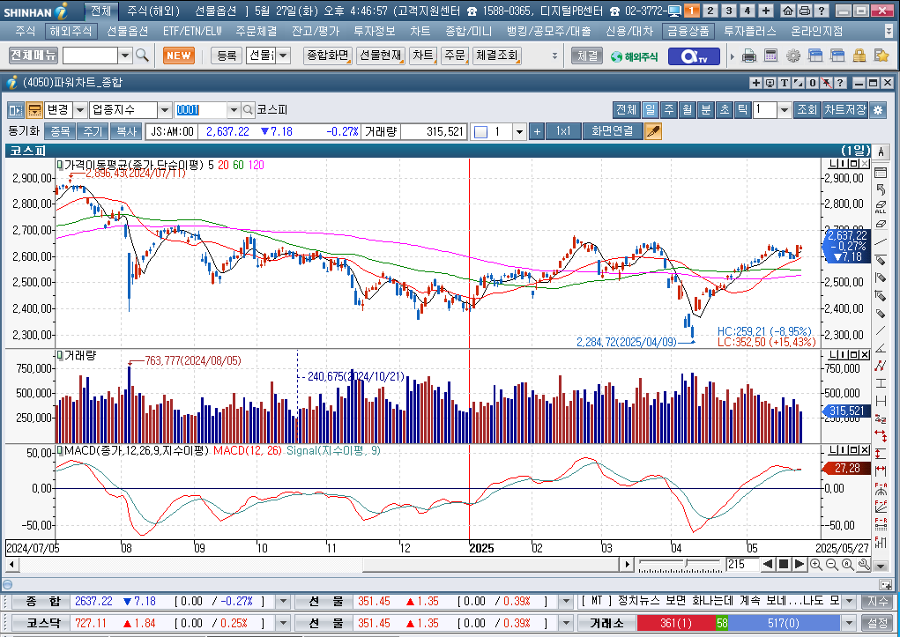Click the magnifier search icon beside the menu box
This screenshot has height=637, width=900.
click(142, 56)
